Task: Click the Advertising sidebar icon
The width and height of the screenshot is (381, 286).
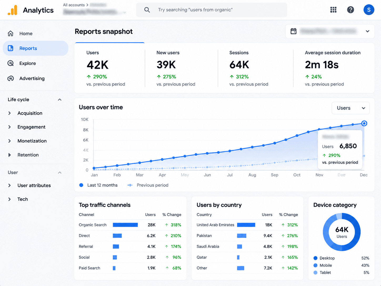Action: [x=11, y=78]
